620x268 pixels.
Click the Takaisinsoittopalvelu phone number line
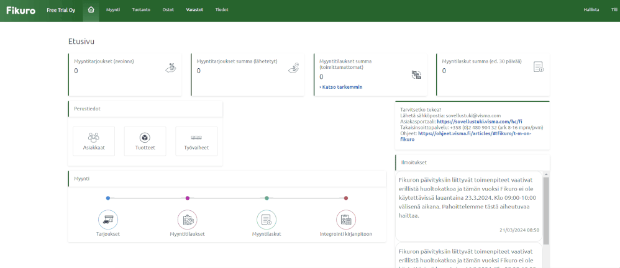coord(472,128)
